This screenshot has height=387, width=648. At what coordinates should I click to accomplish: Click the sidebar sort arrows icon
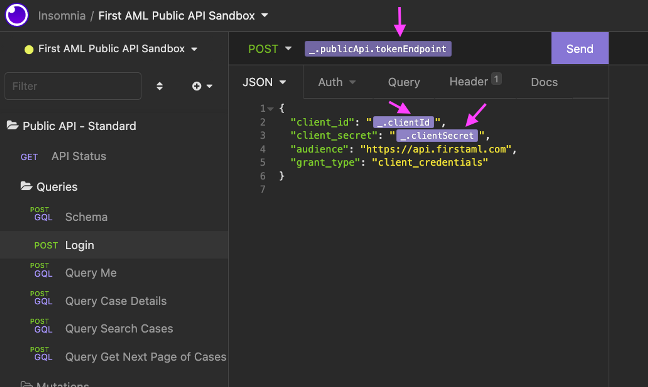point(159,86)
